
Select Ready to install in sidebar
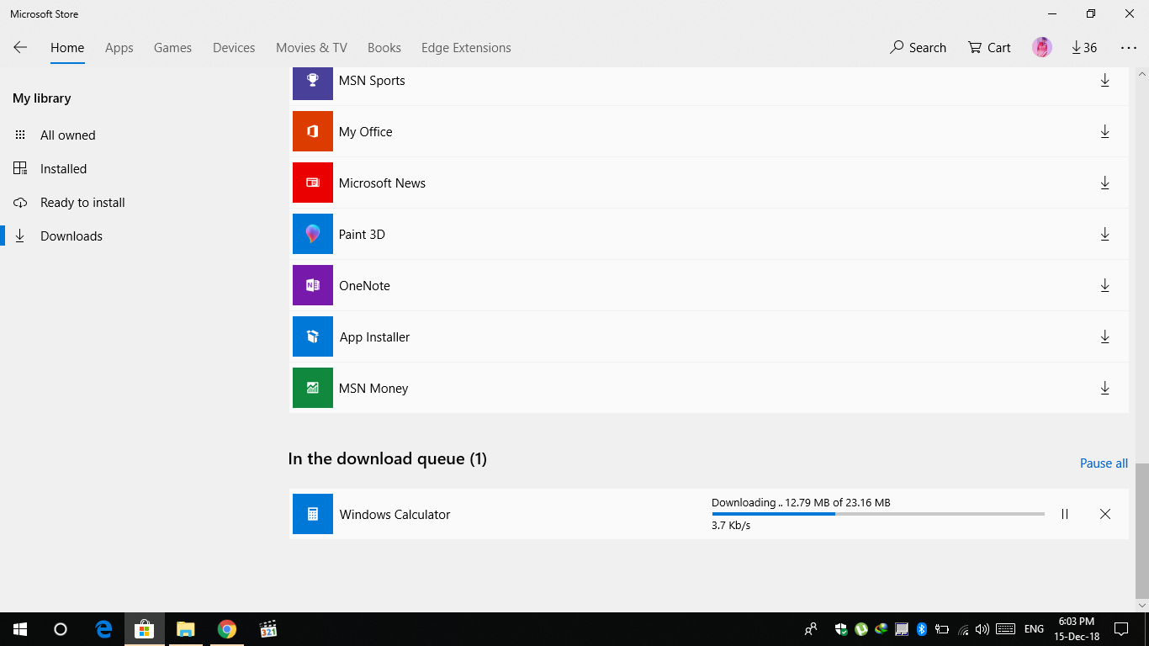click(82, 202)
